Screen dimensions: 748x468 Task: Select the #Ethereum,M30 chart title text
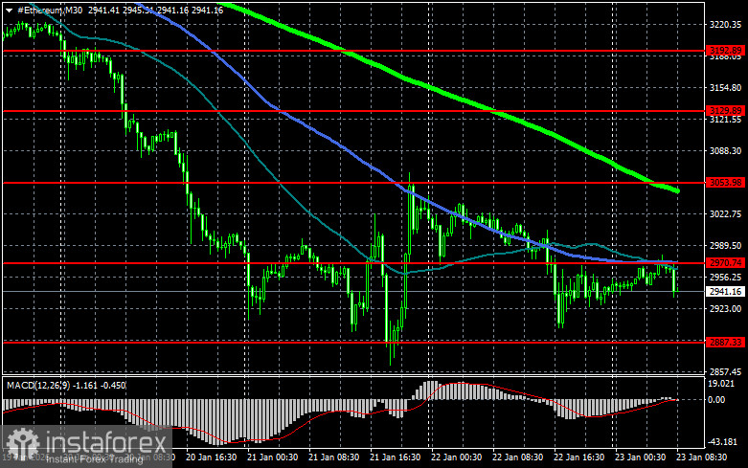click(x=50, y=10)
